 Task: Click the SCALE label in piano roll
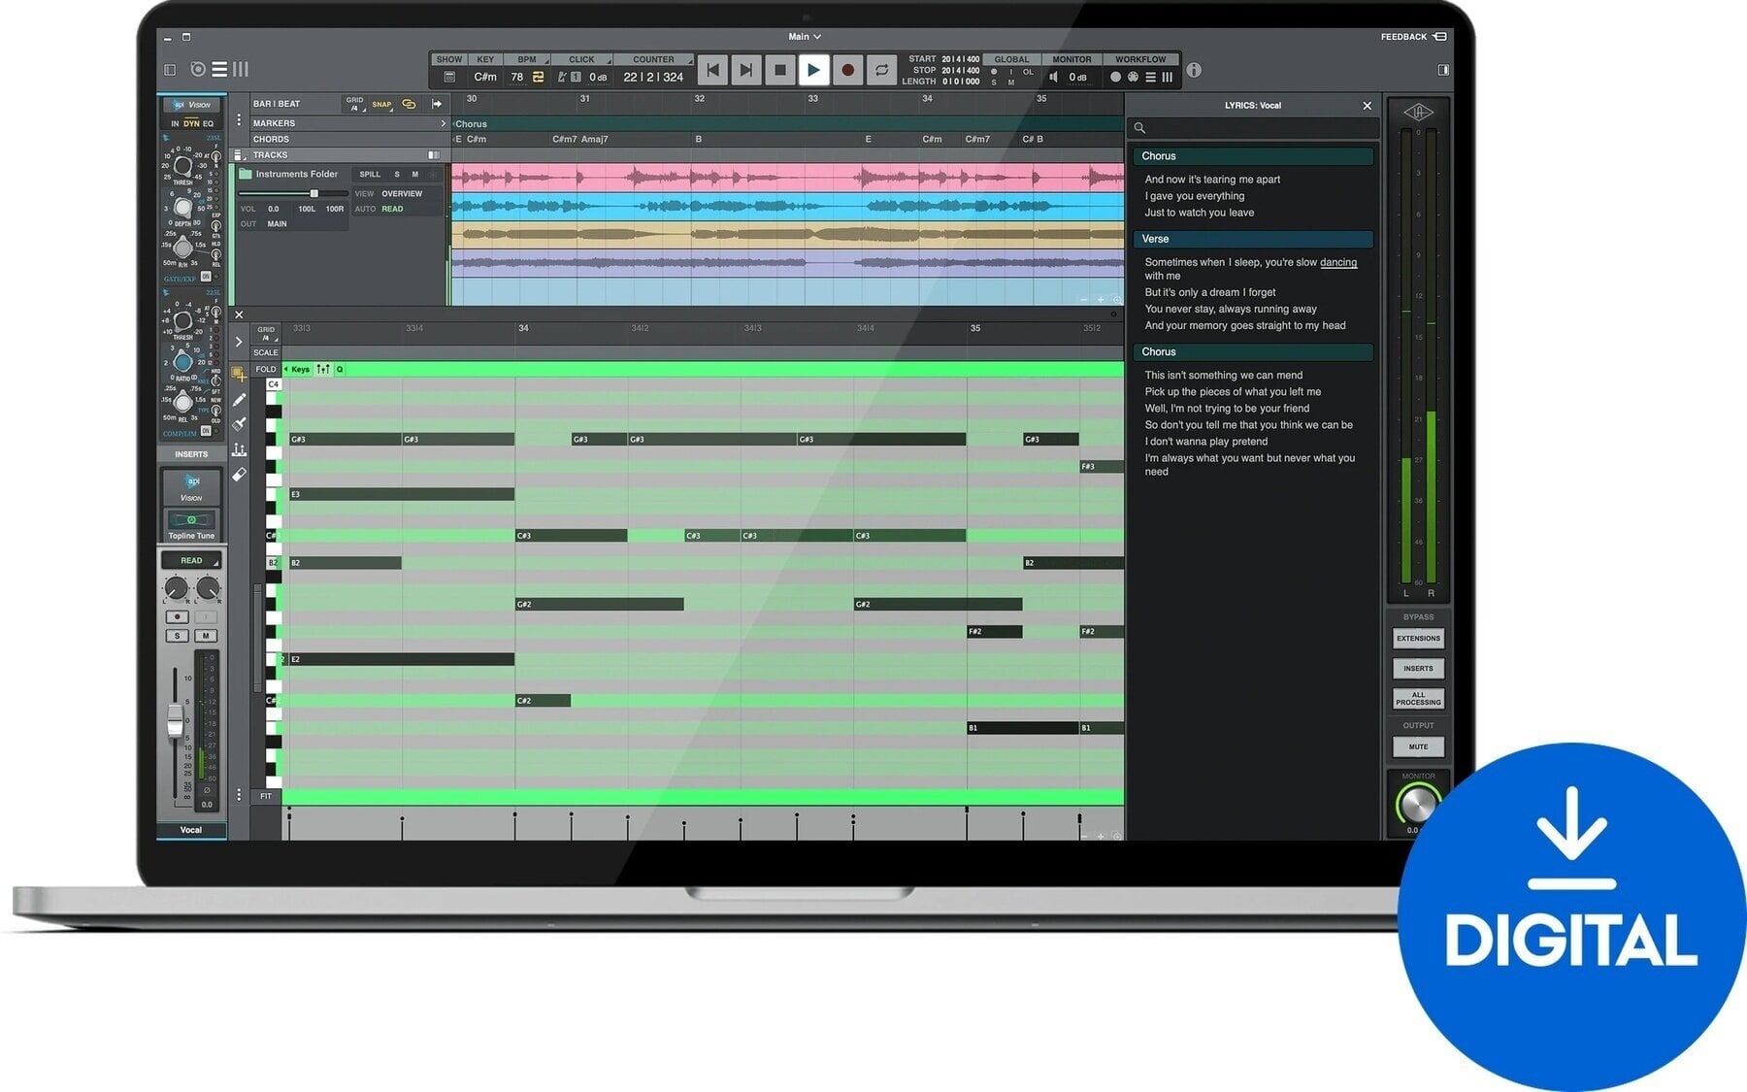coord(266,353)
